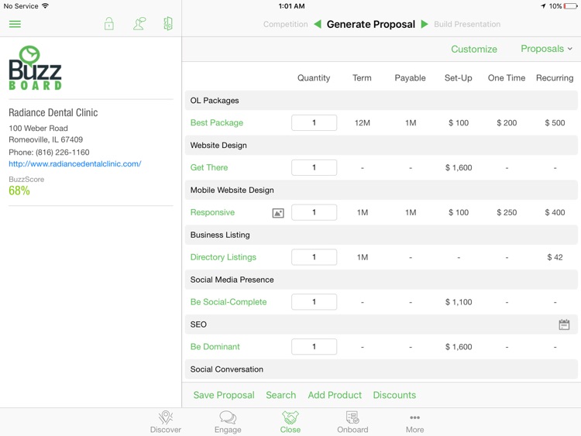Edit quantity field for Get There
This screenshot has width=581, height=436.
point(315,167)
